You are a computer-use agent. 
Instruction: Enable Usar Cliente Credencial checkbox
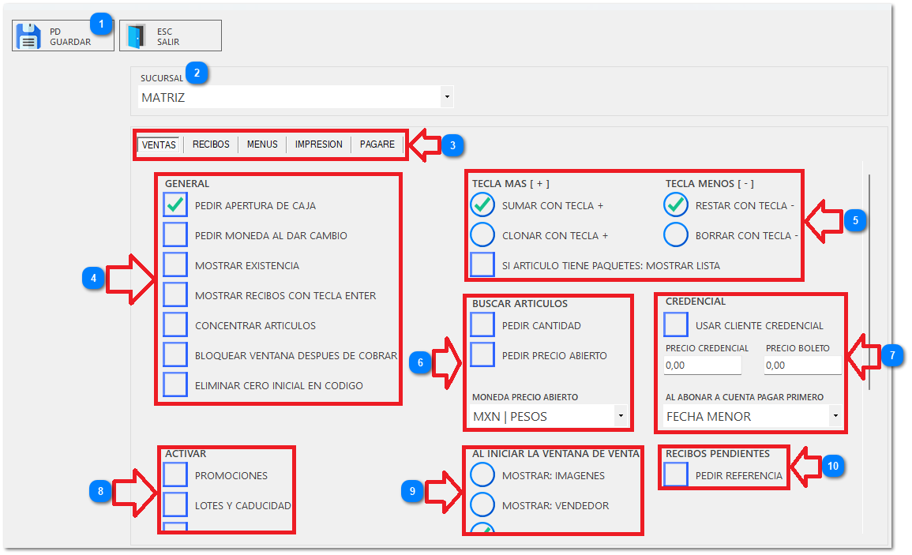pyautogui.click(x=676, y=325)
